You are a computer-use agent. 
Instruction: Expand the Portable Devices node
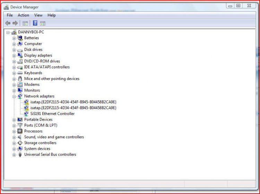pos(14,120)
